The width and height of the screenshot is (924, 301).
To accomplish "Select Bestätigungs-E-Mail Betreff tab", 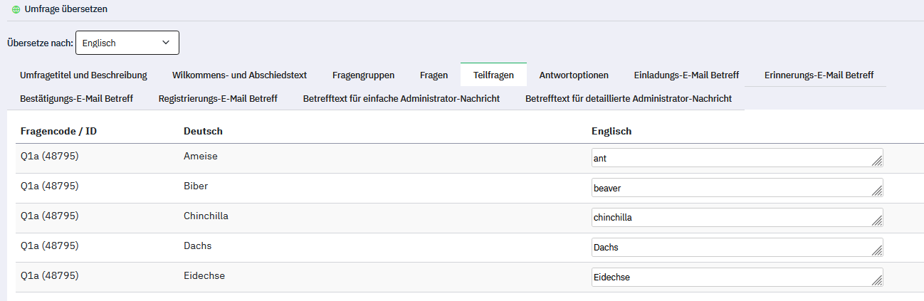I will tap(76, 98).
